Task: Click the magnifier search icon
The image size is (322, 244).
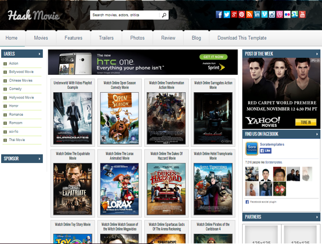Action: [x=164, y=15]
